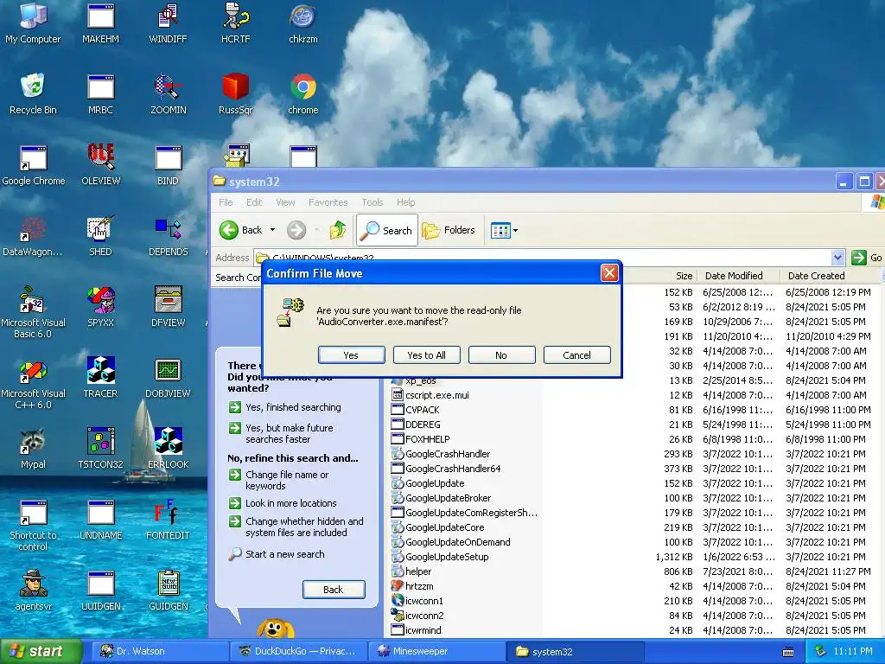Viewport: 885px width, 664px height.
Task: Expand the address bar dropdown arrow
Action: pyautogui.click(x=837, y=258)
